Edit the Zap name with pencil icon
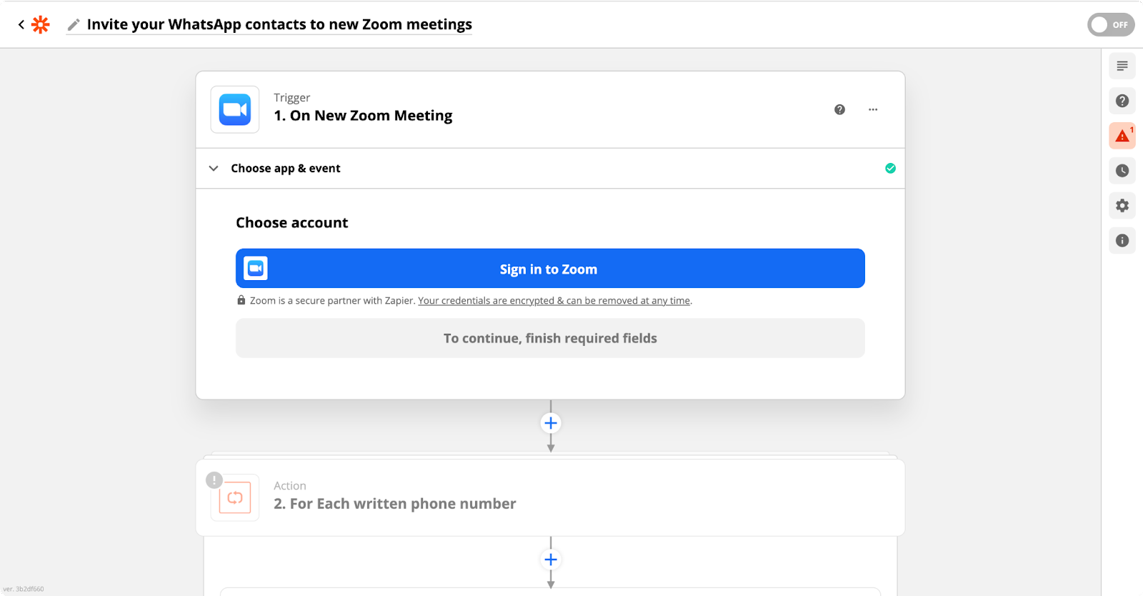1143x596 pixels. [73, 25]
